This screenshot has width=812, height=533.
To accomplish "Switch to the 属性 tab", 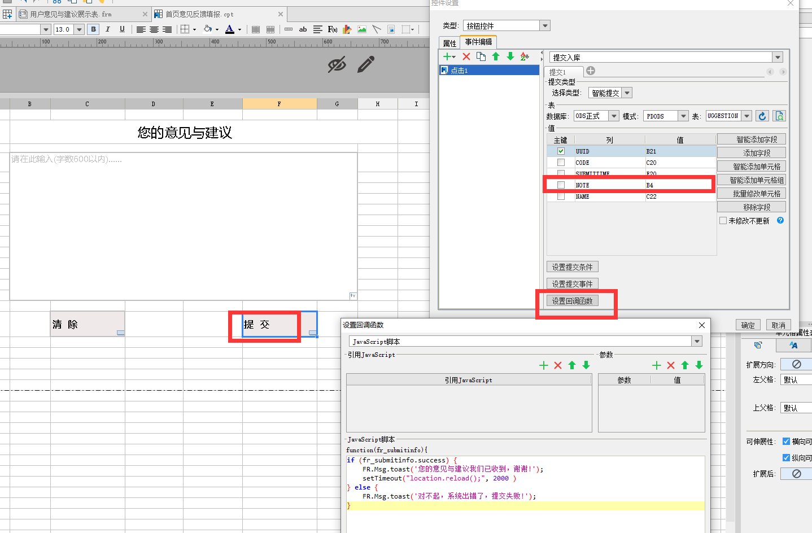I will point(449,43).
